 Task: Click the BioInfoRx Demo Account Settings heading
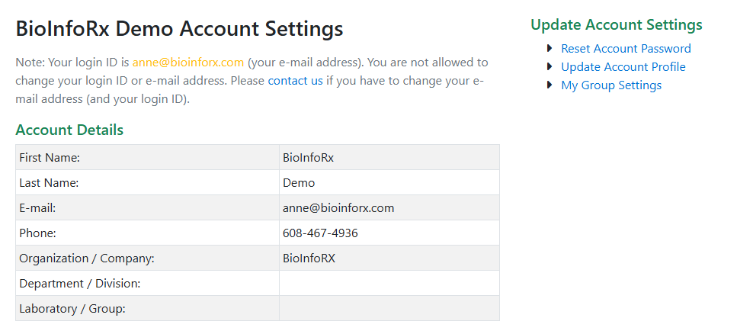click(179, 29)
